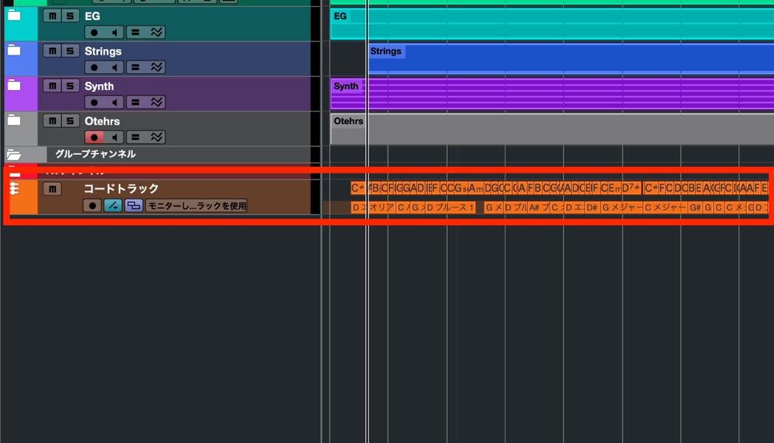Enable record on the EG track
774x443 pixels.
pos(94,32)
